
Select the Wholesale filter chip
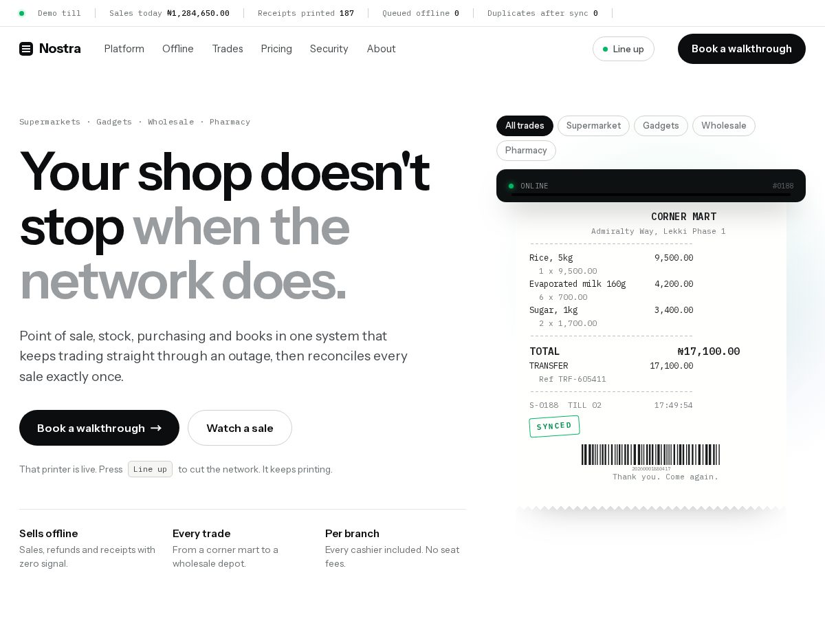click(724, 126)
